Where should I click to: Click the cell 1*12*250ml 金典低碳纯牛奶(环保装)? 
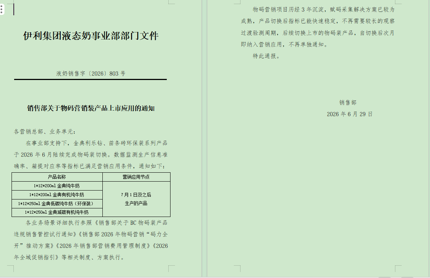coord(57,204)
